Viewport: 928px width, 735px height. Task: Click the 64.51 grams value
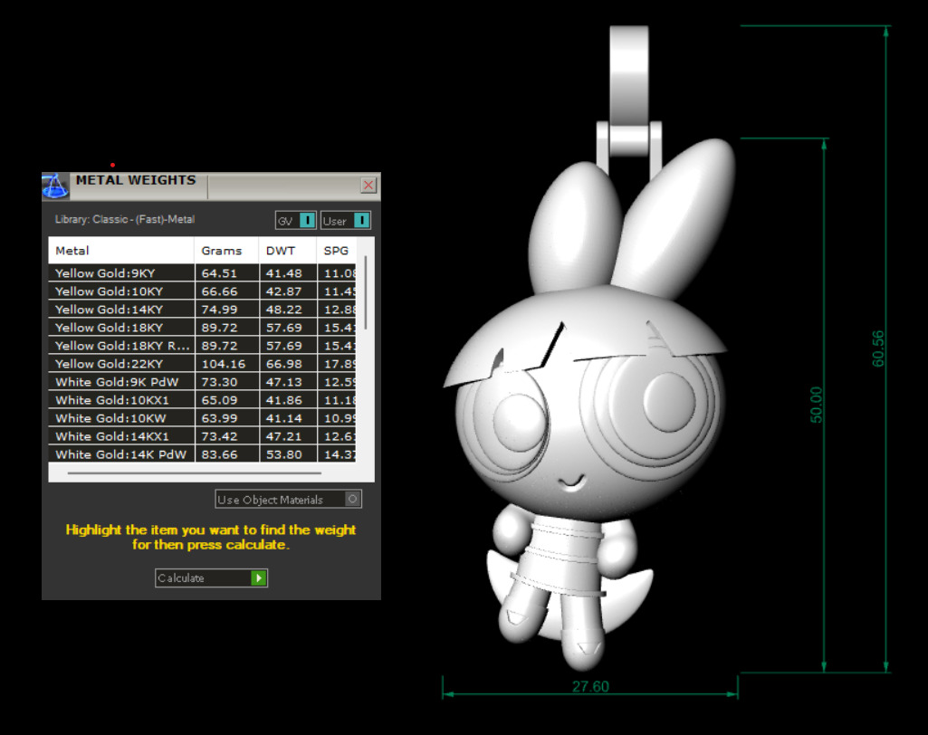(x=219, y=273)
